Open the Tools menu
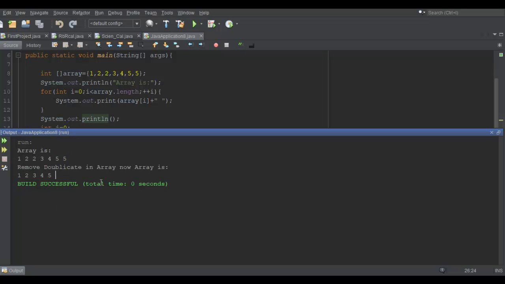This screenshot has width=505, height=284. (x=167, y=13)
